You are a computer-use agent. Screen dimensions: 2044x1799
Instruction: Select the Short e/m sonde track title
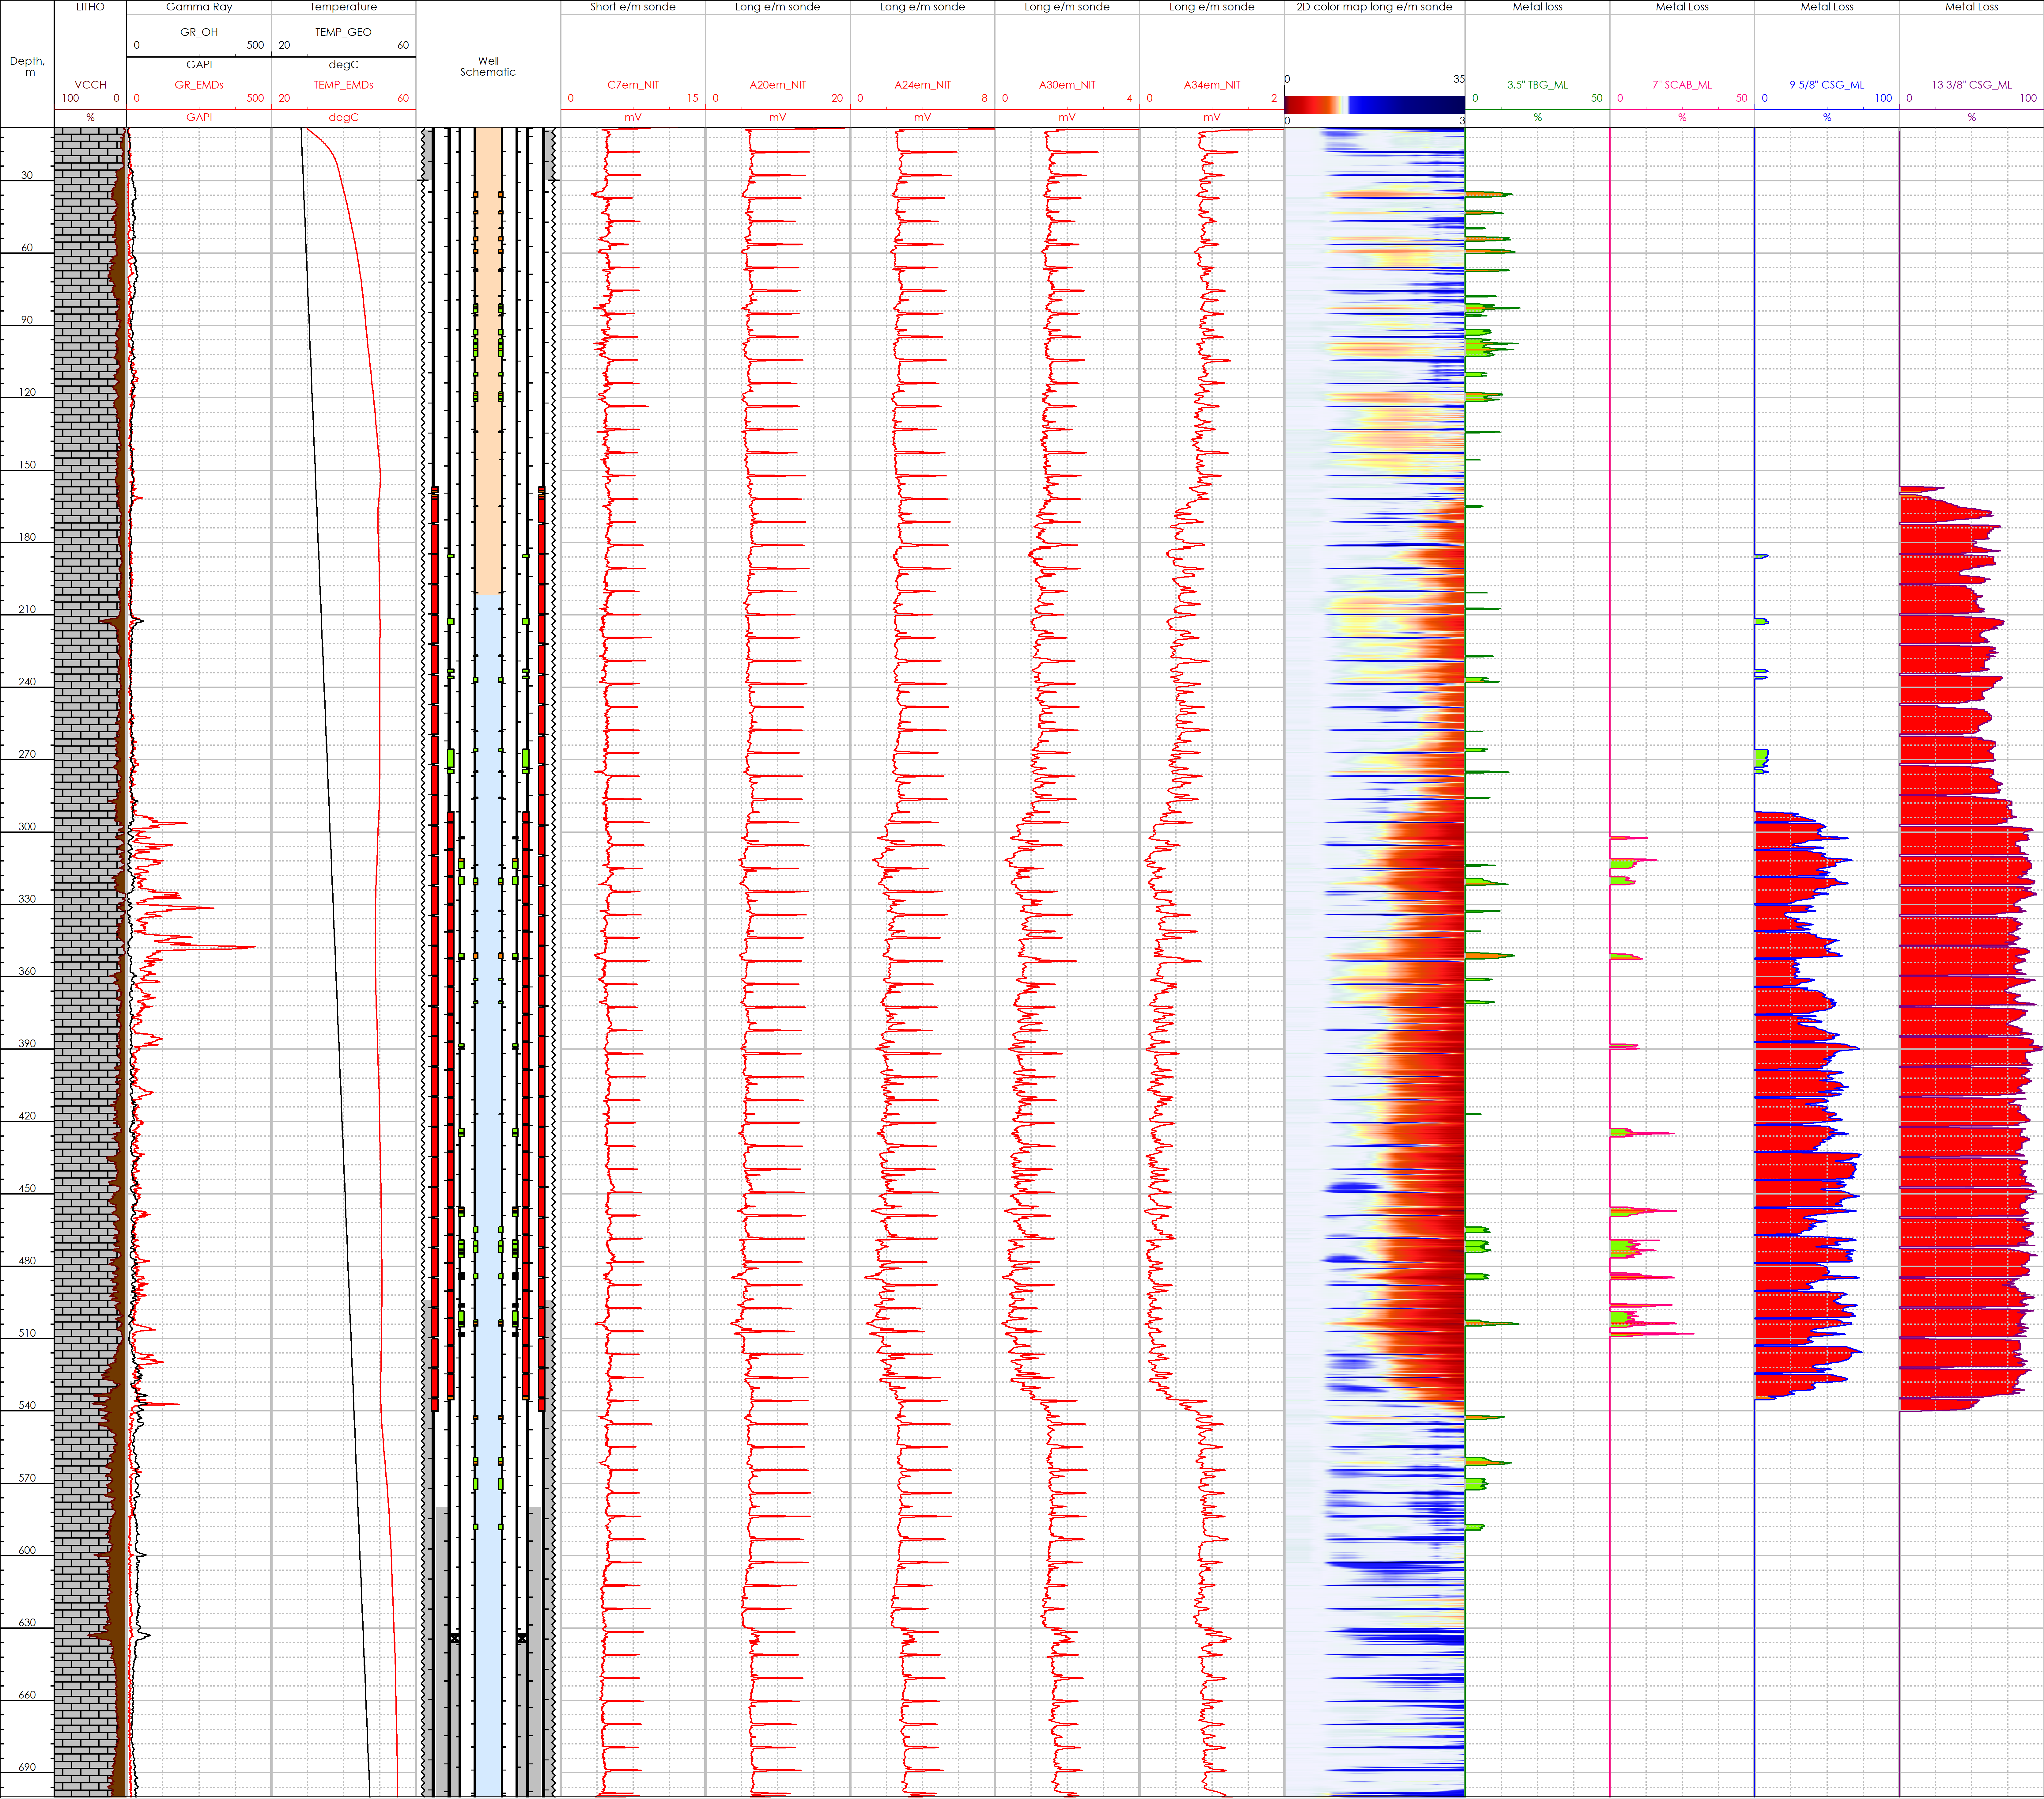(x=633, y=7)
